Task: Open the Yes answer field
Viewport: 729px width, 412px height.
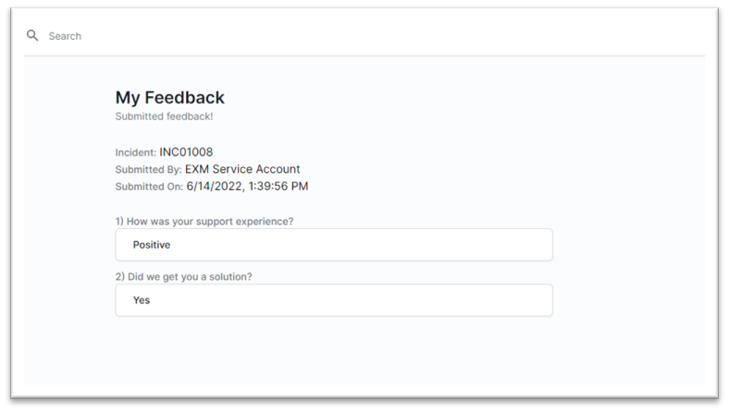Action: click(334, 300)
